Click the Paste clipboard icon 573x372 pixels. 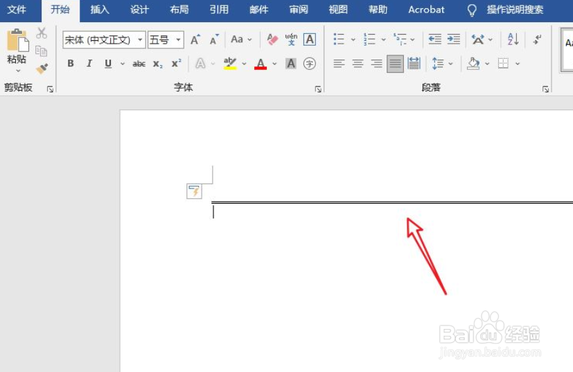(x=17, y=40)
